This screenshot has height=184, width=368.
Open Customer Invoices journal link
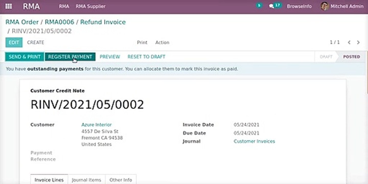pos(254,141)
